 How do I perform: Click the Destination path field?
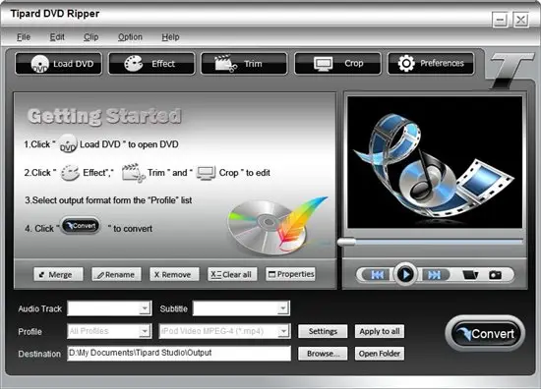pos(179,354)
